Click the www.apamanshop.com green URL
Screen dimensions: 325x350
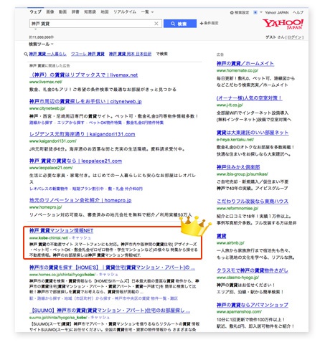click(239, 312)
